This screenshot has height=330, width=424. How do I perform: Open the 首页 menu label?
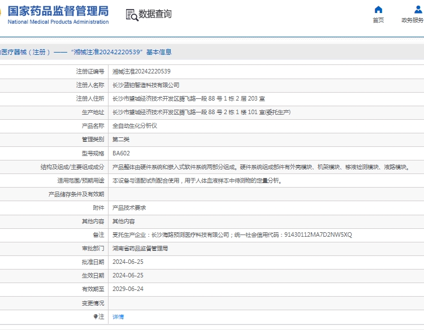(378, 20)
